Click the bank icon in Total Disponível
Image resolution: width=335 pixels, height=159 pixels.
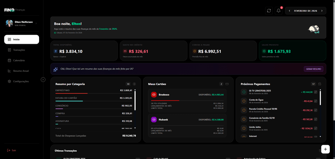point(56,51)
